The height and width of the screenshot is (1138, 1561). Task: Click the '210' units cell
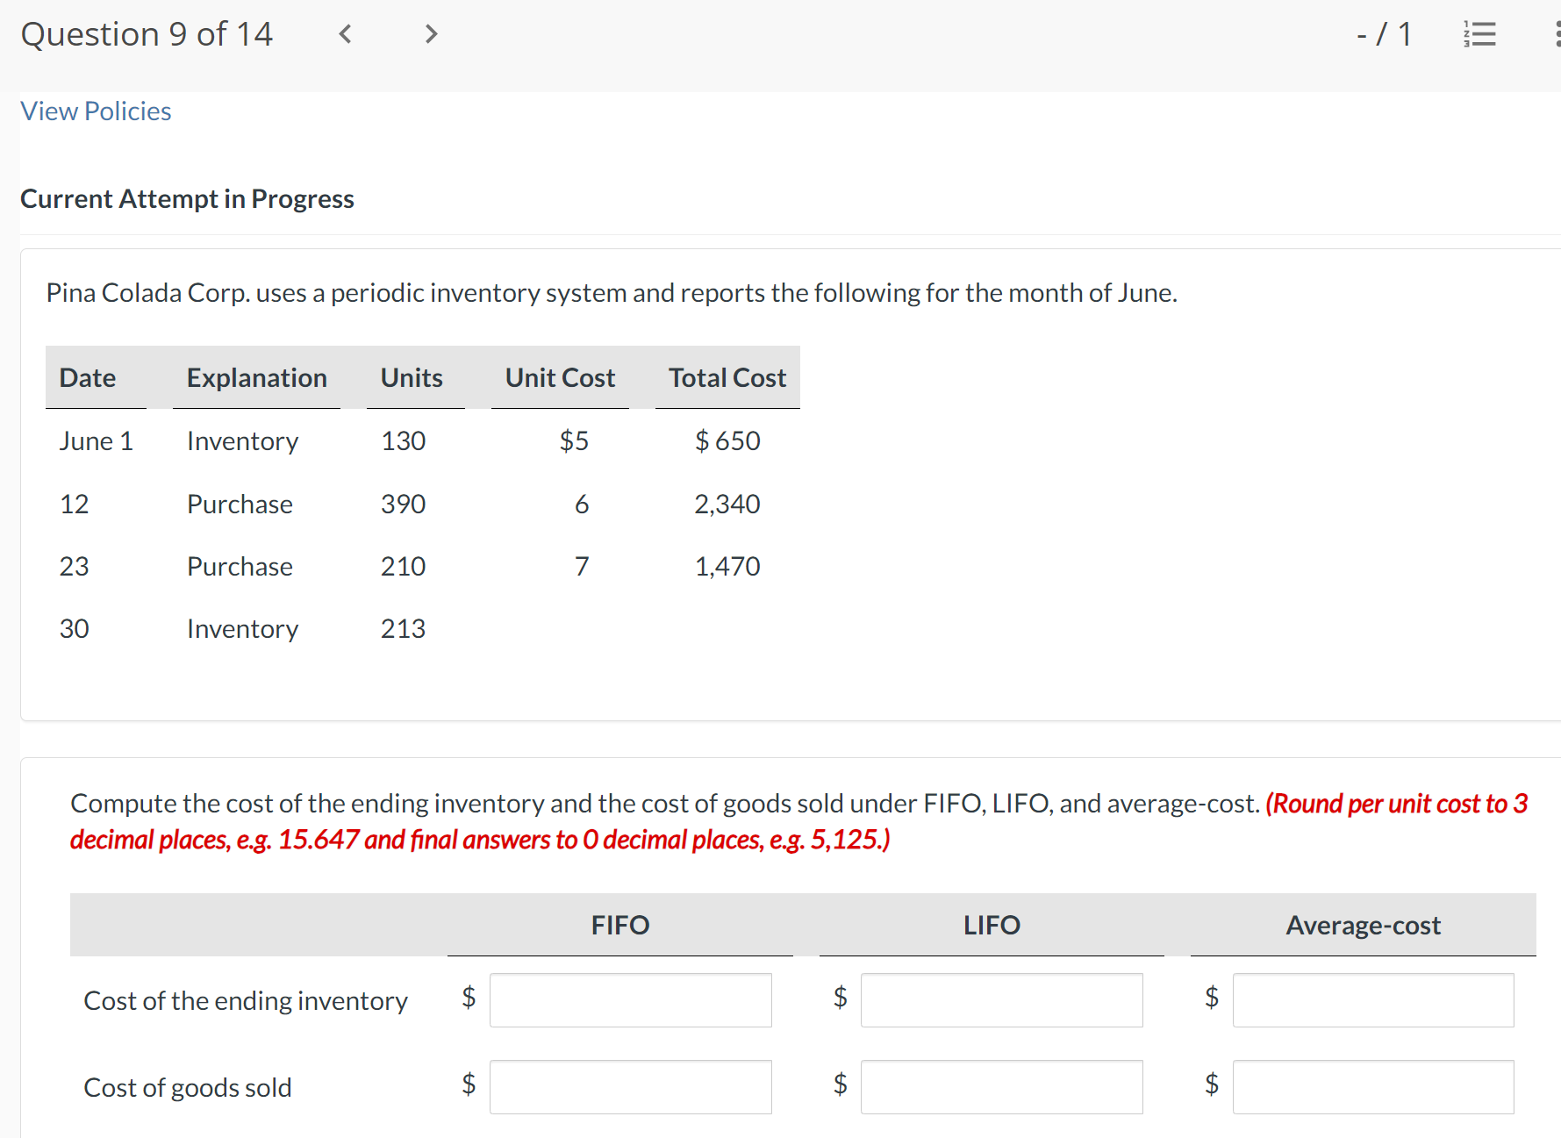coord(403,566)
